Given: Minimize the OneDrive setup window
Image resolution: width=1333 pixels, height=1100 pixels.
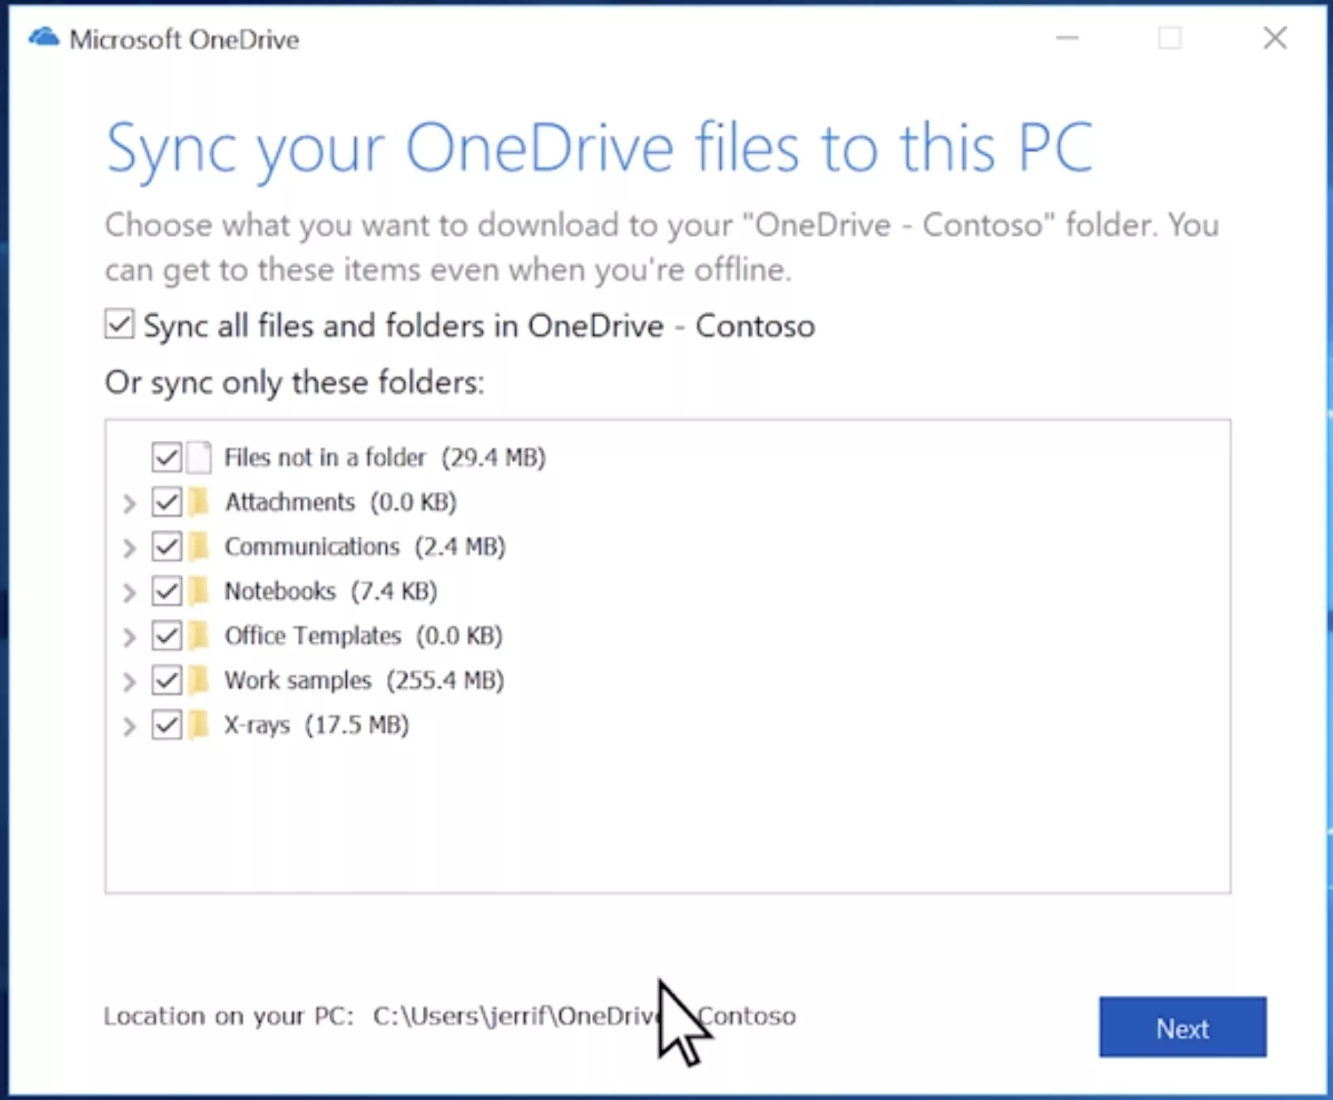Looking at the screenshot, I should point(1068,38).
